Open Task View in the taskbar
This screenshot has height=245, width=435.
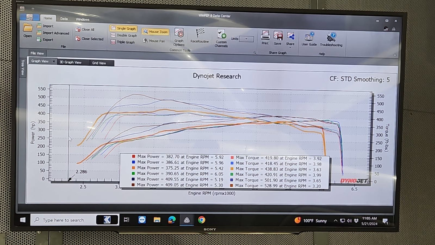coord(126,220)
